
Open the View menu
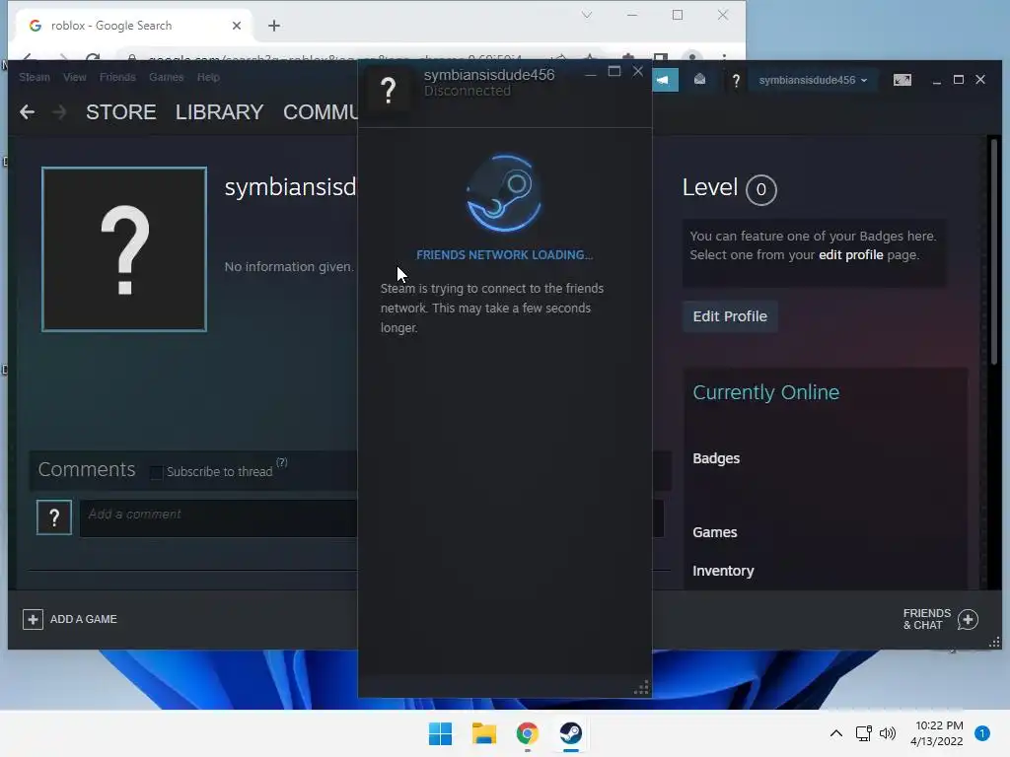75,77
